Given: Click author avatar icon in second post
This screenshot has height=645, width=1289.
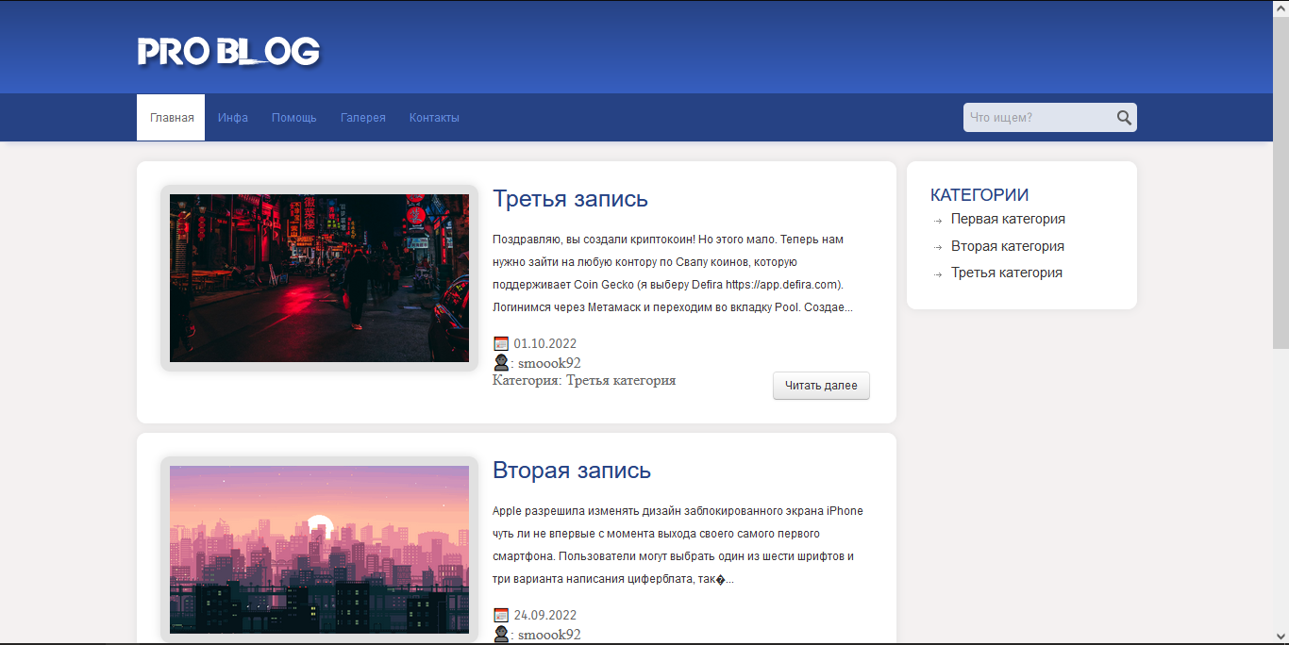Looking at the screenshot, I should (501, 635).
